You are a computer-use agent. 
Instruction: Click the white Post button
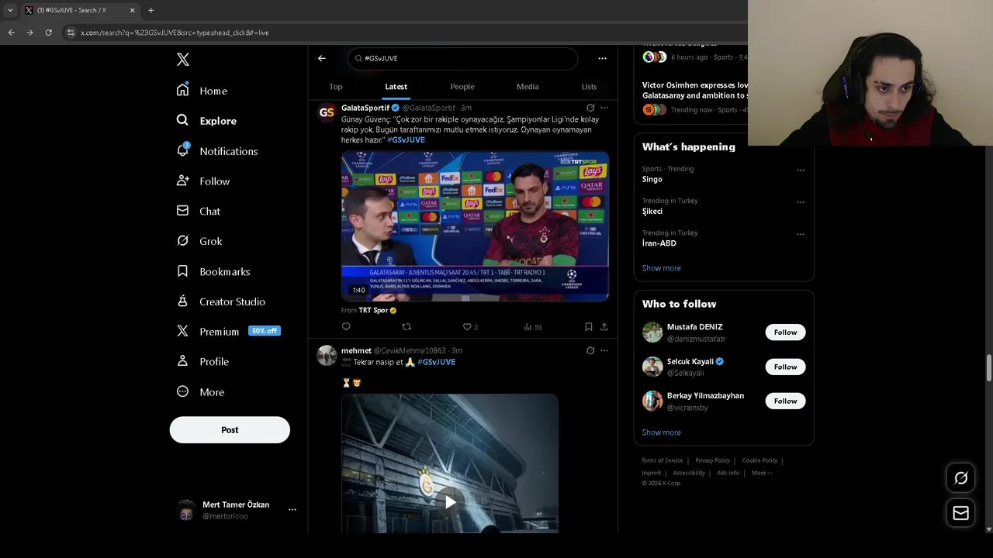point(230,430)
